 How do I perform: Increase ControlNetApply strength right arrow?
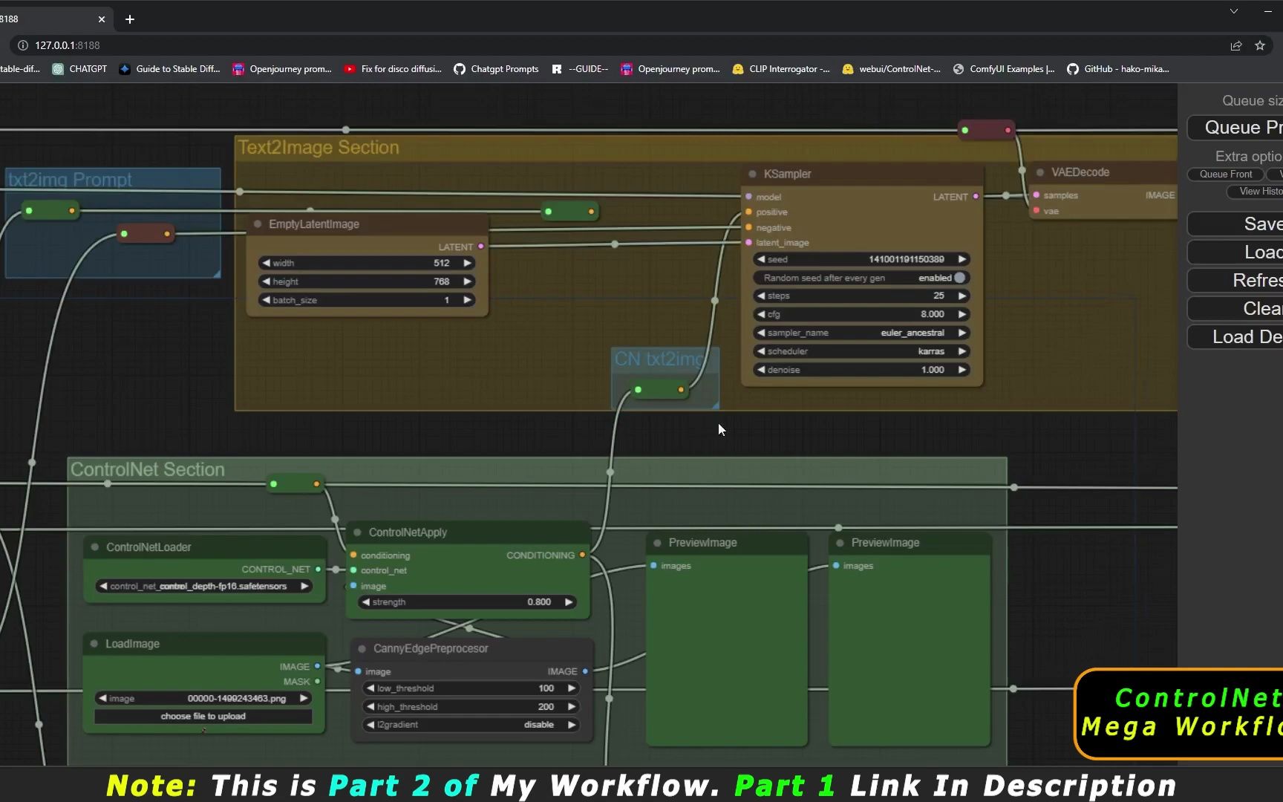(x=569, y=602)
